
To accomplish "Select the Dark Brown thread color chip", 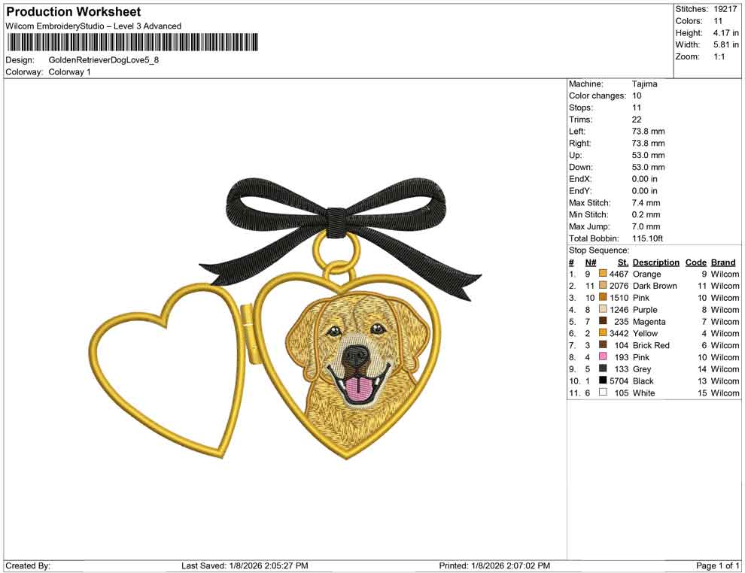I will [x=601, y=286].
